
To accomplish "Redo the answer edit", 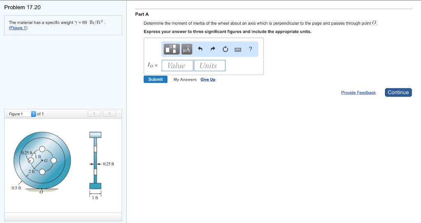I will [x=213, y=49].
